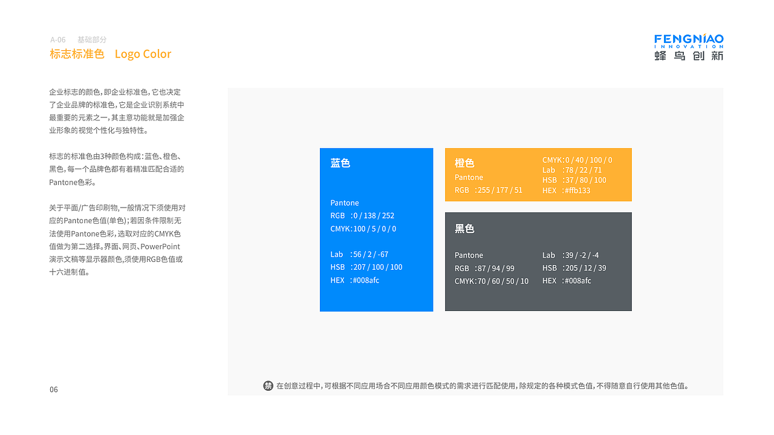Click the 'A-06' section code
The width and height of the screenshot is (774, 435).
58,40
